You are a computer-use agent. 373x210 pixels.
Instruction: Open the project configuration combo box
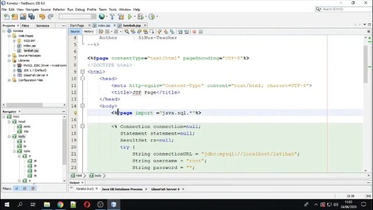pyautogui.click(x=78, y=16)
